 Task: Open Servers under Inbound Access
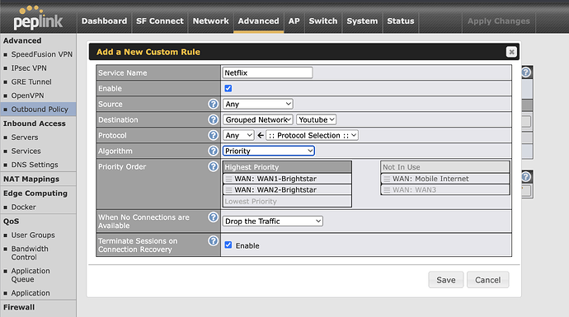click(x=25, y=138)
